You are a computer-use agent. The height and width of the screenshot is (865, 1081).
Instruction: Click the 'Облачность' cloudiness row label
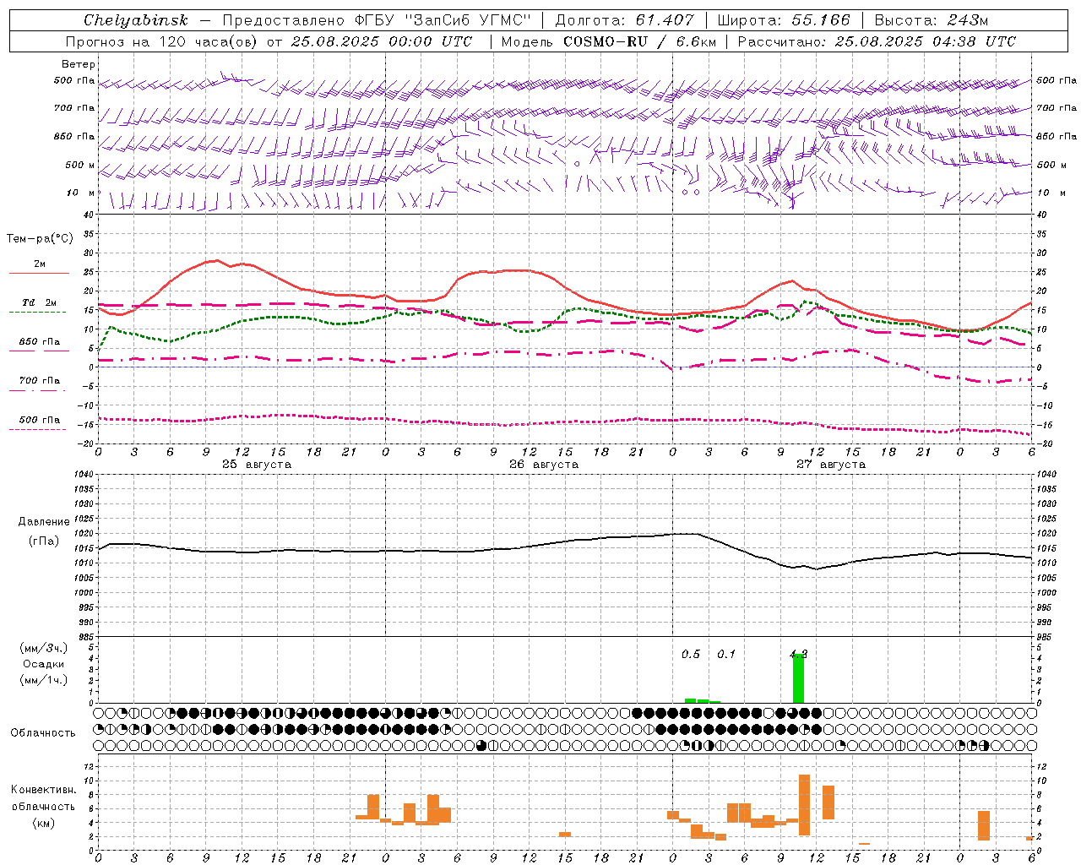pos(43,733)
